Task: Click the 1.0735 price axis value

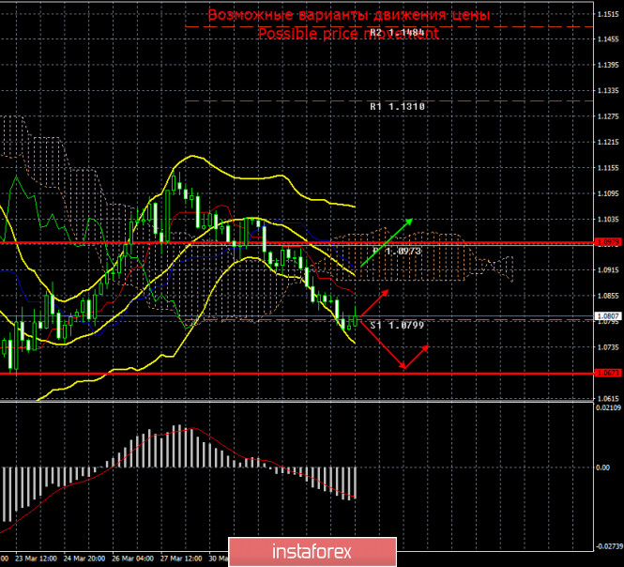Action: tap(608, 347)
